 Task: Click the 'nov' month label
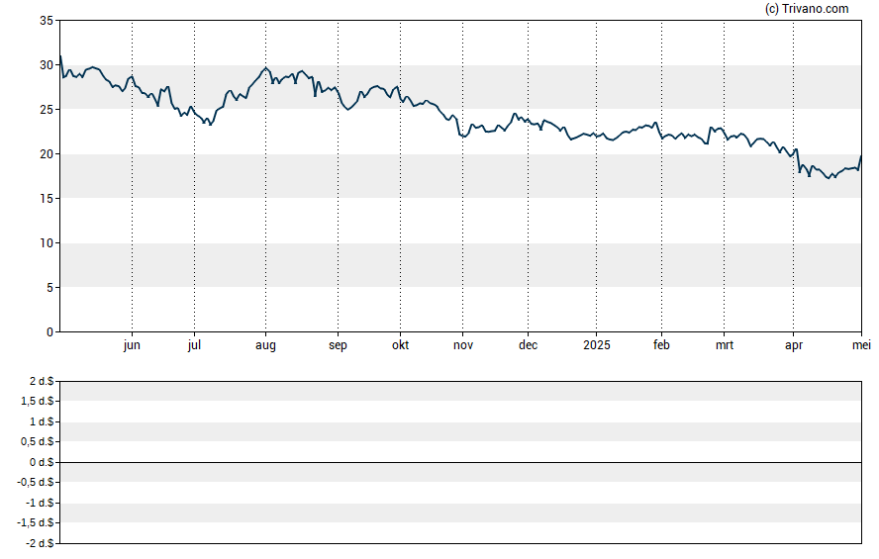click(x=463, y=345)
